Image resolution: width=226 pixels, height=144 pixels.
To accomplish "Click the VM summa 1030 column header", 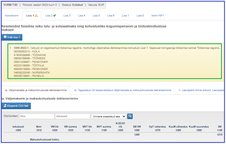I will 70,128.
